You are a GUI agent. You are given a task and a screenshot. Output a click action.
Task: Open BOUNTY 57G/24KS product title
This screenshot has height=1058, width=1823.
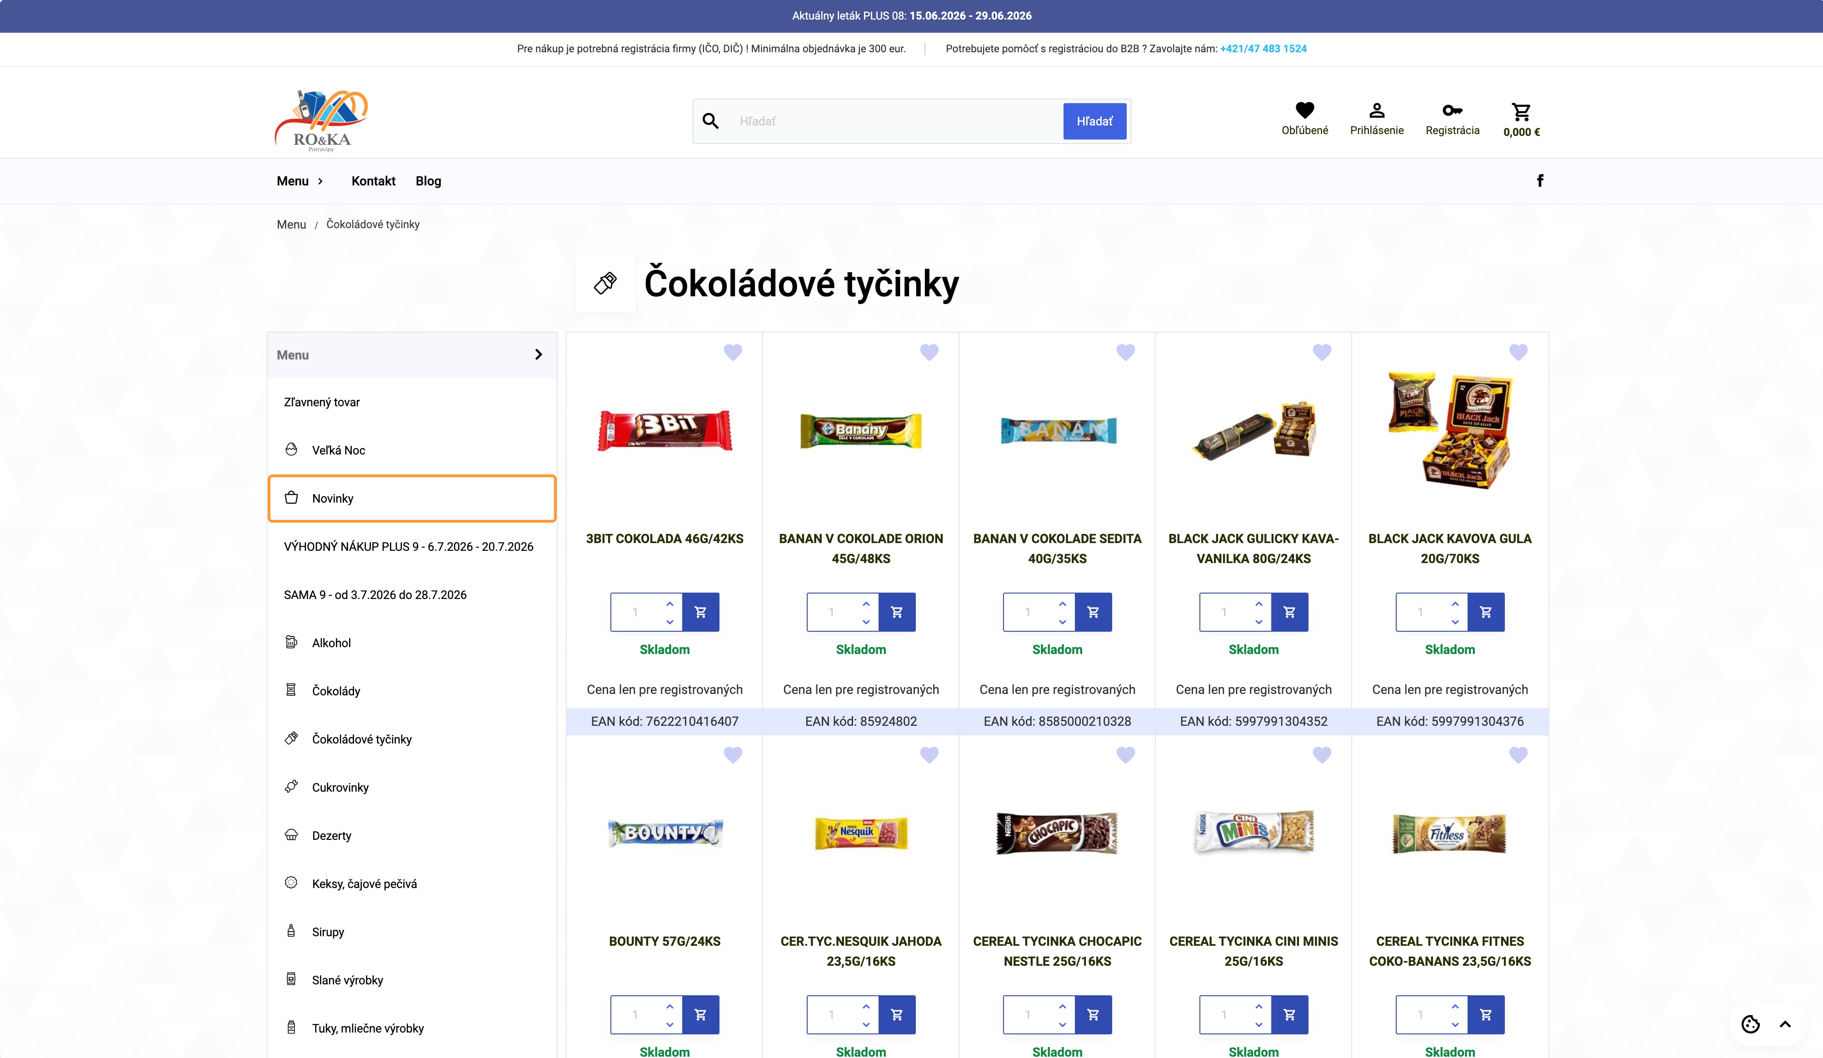click(665, 941)
